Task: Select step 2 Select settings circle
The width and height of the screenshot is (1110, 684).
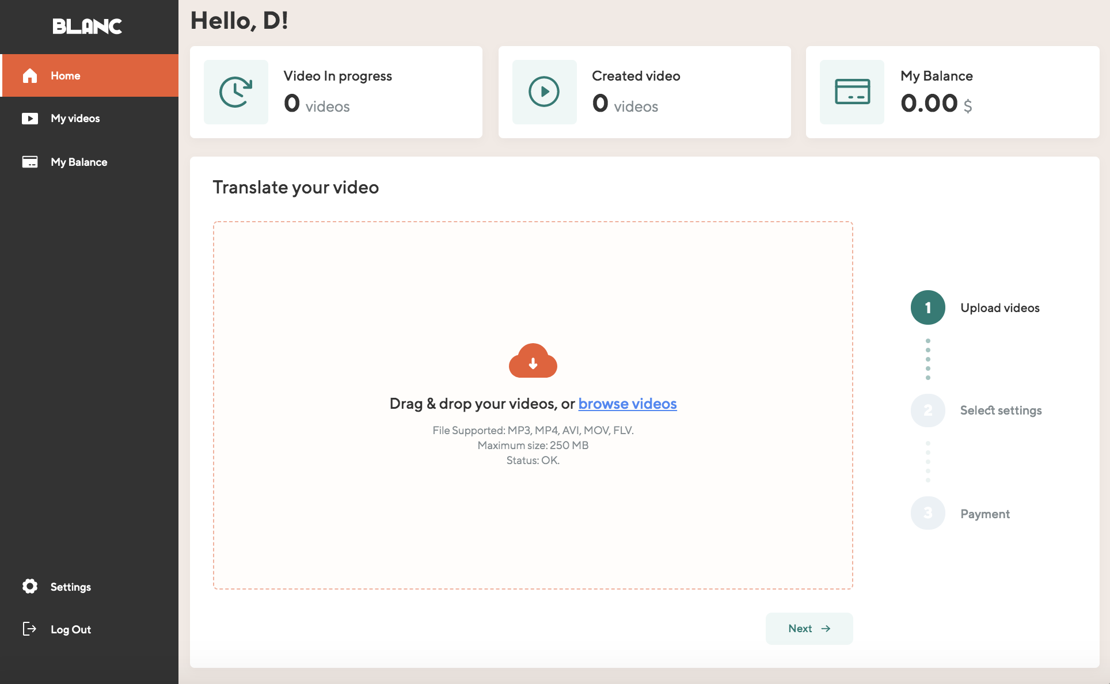Action: [x=927, y=411]
